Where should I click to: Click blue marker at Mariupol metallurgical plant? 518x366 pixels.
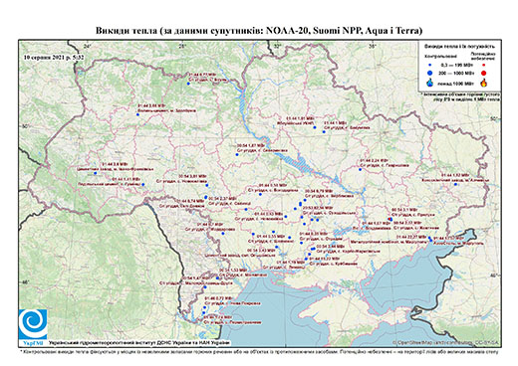coord(429,238)
